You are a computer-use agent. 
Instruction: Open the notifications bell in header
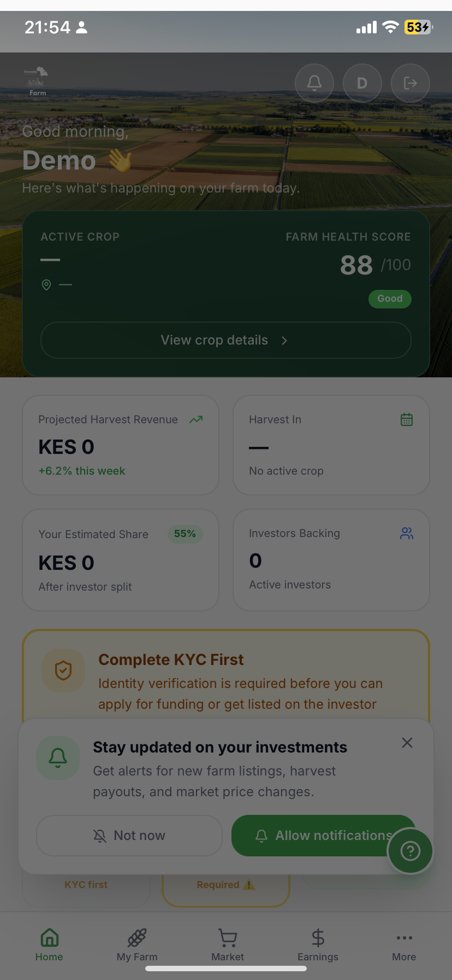pyautogui.click(x=314, y=83)
